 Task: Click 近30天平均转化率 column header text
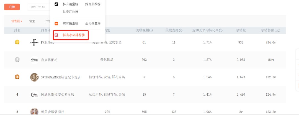[x=205, y=30]
